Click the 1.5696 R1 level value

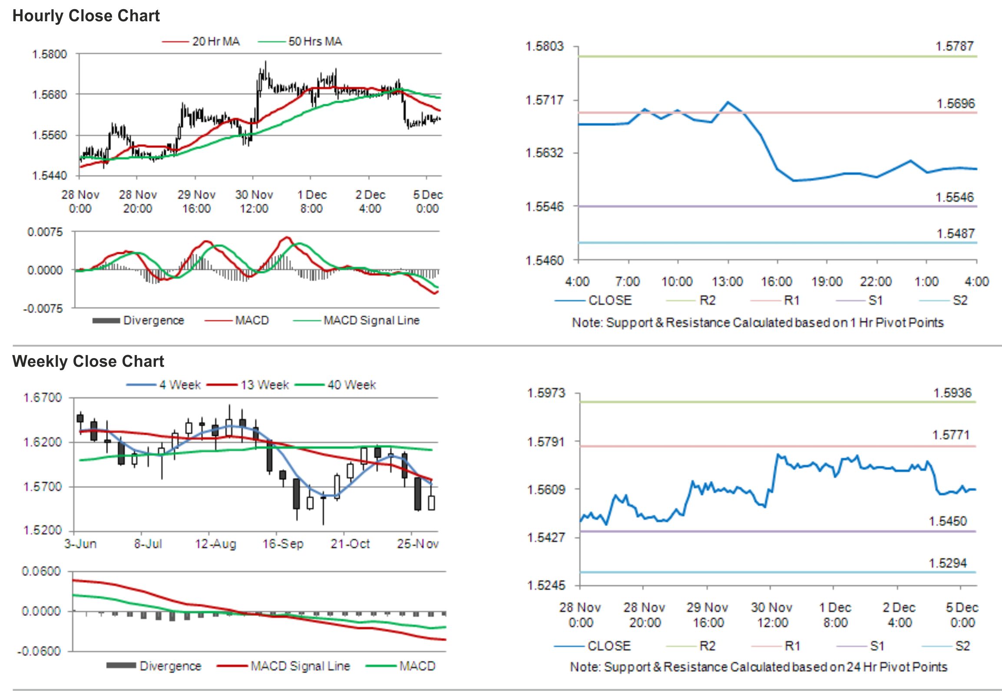[956, 103]
